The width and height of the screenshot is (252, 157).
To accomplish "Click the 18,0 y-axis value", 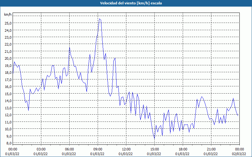I will [8, 73].
